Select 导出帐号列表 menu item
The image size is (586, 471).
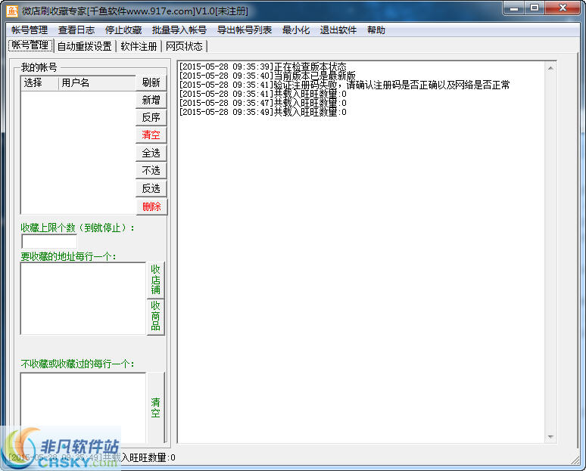pos(245,30)
